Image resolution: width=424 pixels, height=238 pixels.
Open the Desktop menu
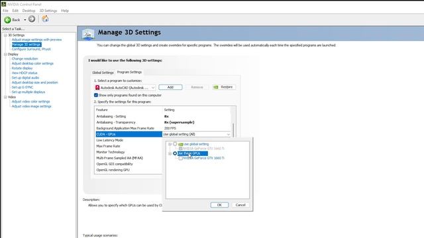(28, 11)
